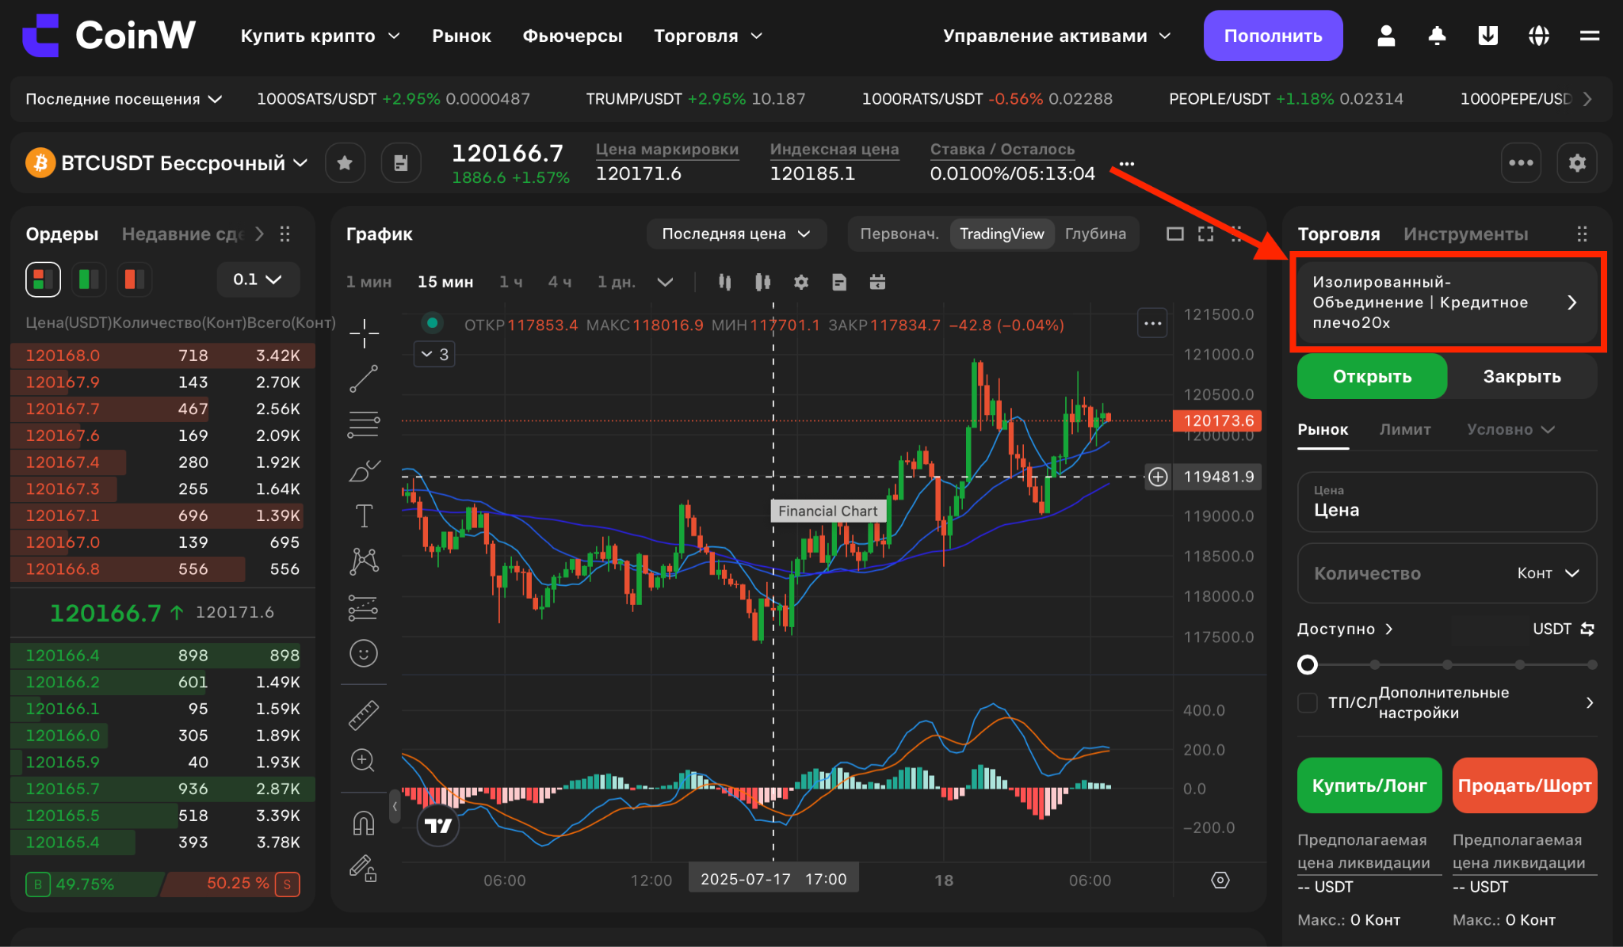Viewport: 1623px width, 947px height.
Task: Click the Купить/Лонг button
Action: click(x=1369, y=785)
